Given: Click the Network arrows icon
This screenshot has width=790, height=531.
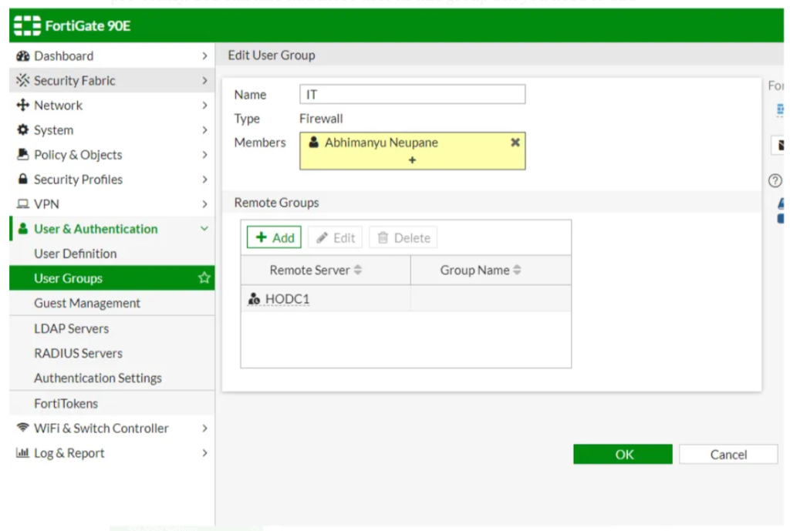Looking at the screenshot, I should 22,105.
